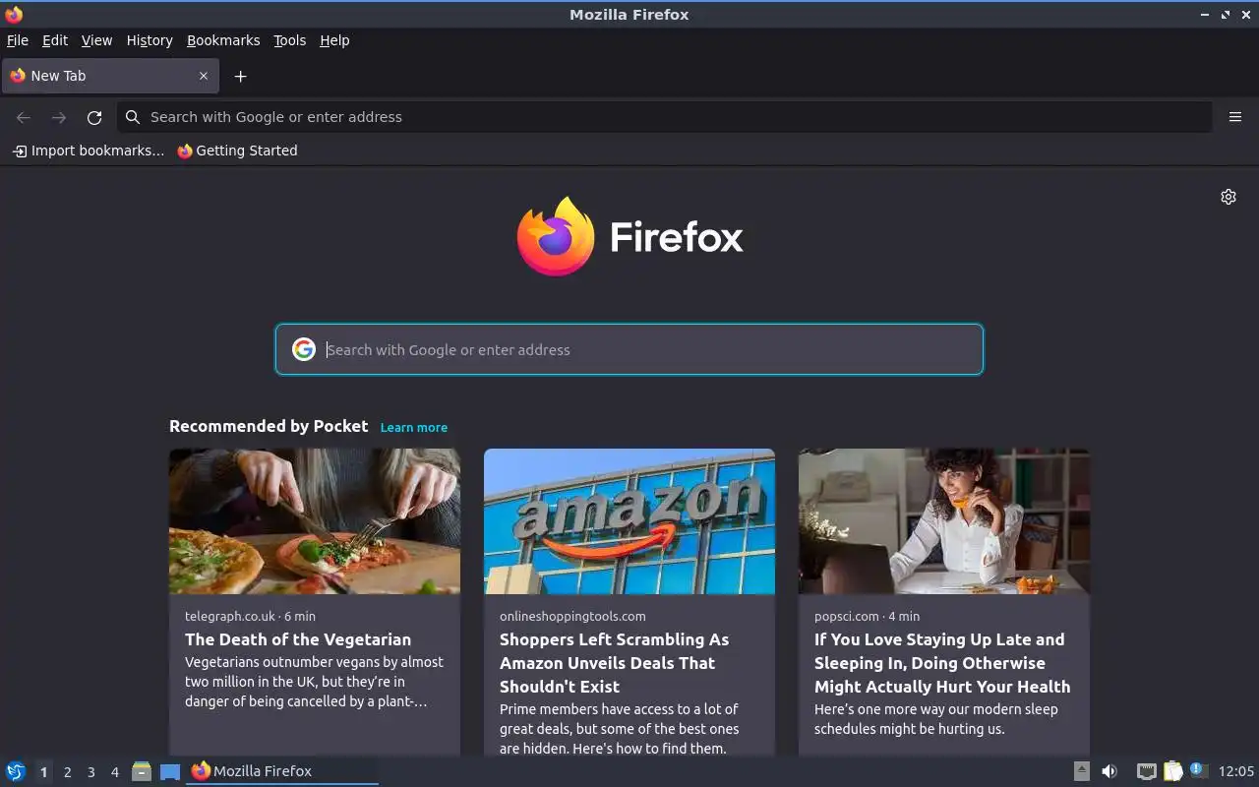
Task: Open 'Shoppers Left Scrambling' Amazon headline
Action: pos(615,663)
